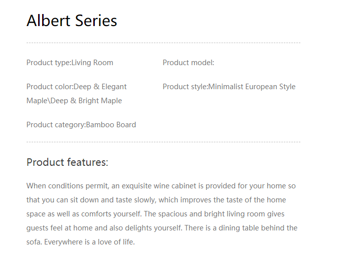Screen dimensions: 351x255
Task: Click the line mentioning dining table behind
Action: pyautogui.click(x=161, y=228)
